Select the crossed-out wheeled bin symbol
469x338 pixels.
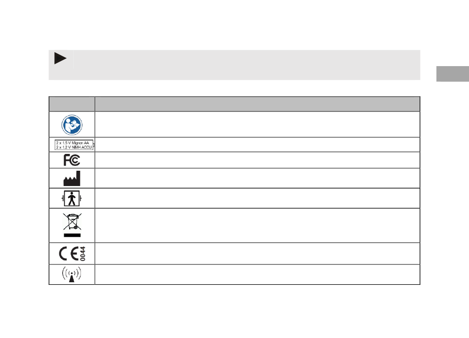[x=72, y=225]
